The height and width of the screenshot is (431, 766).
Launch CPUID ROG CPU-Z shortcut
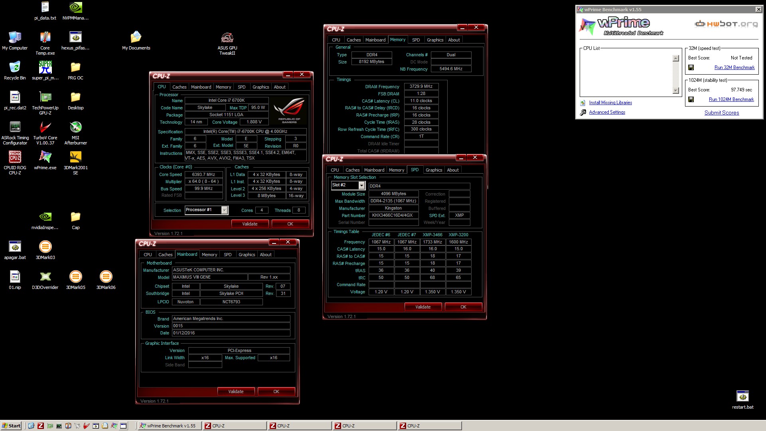pos(15,162)
